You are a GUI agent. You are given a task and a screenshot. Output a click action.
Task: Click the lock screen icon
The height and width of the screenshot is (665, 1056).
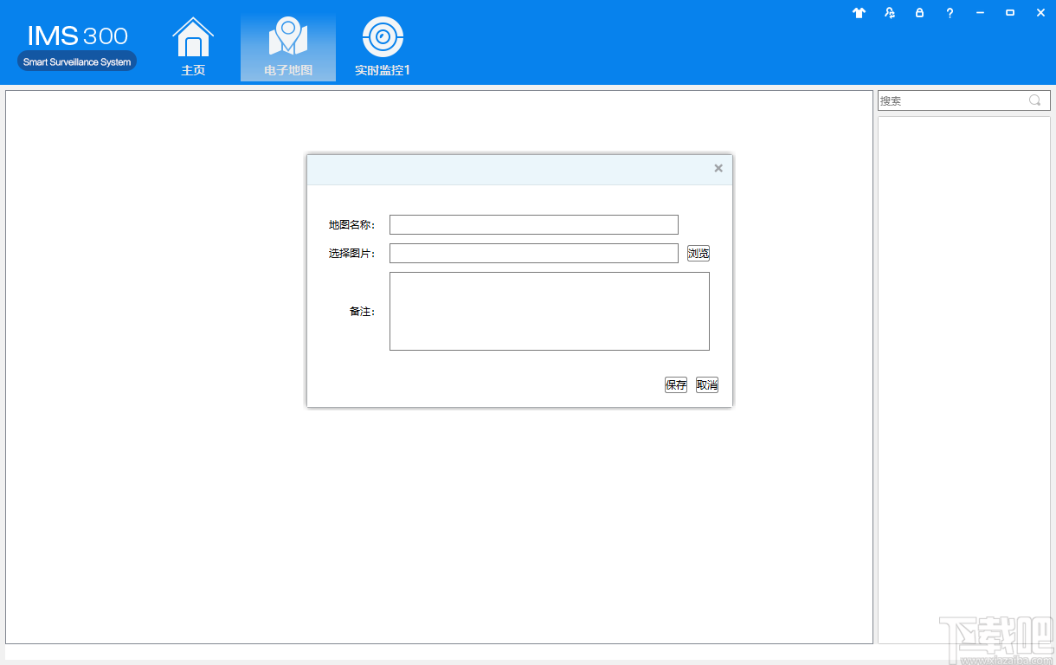point(919,13)
